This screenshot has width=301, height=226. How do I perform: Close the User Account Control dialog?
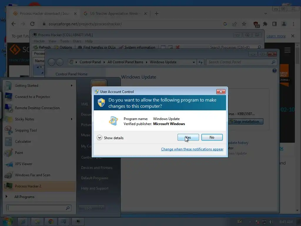[221, 92]
